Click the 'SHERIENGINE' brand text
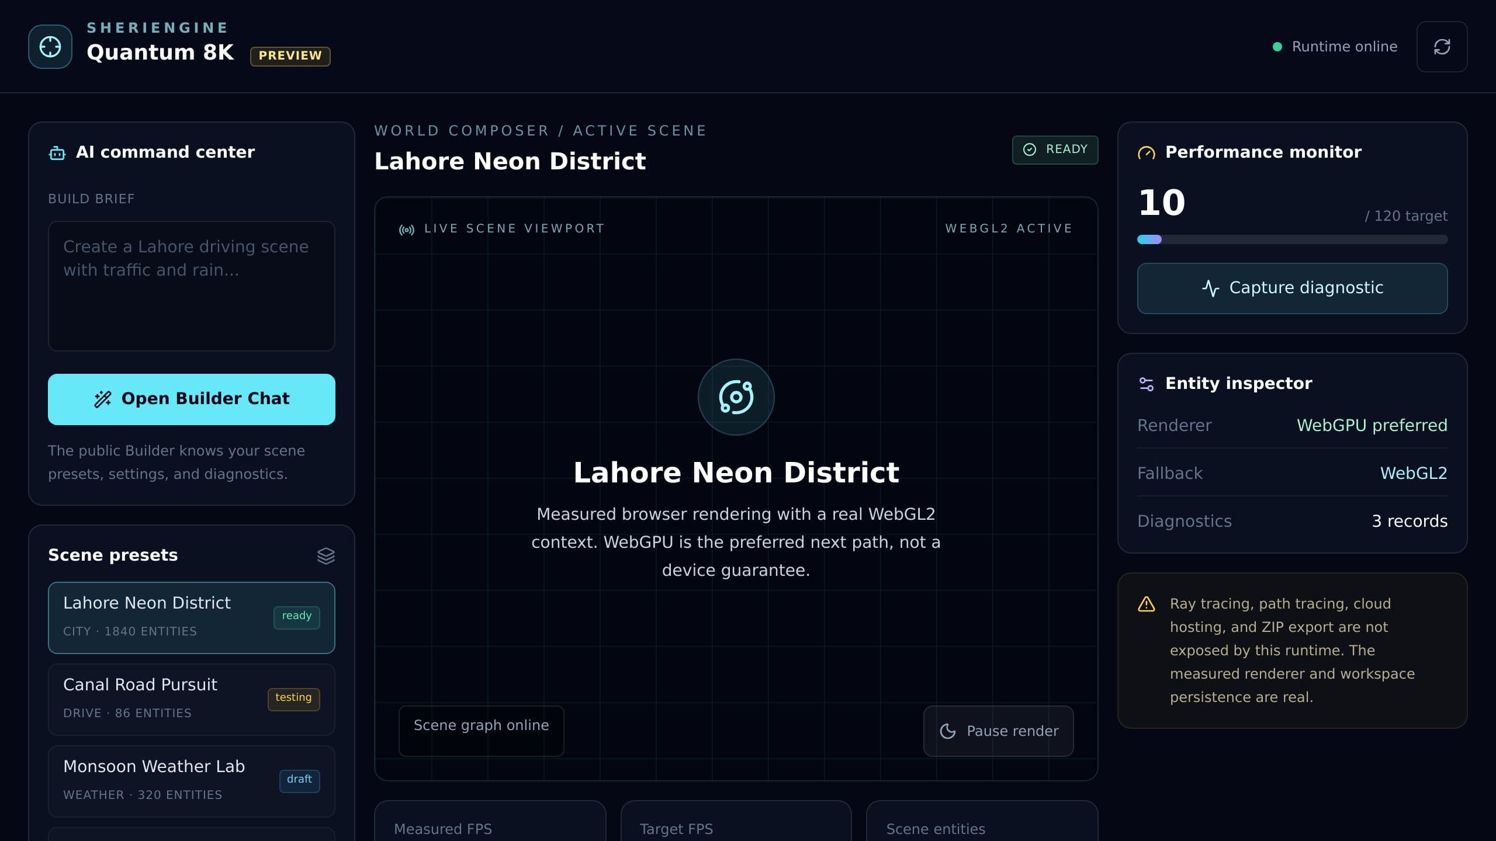The image size is (1496, 841). (x=158, y=27)
